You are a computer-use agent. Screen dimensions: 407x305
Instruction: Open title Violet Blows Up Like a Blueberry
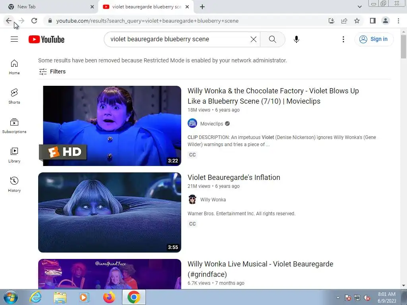pos(273,96)
